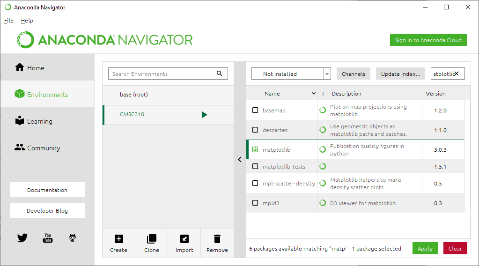Check the mpld3 package checkbox
The height and width of the screenshot is (266, 479).
pos(255,203)
